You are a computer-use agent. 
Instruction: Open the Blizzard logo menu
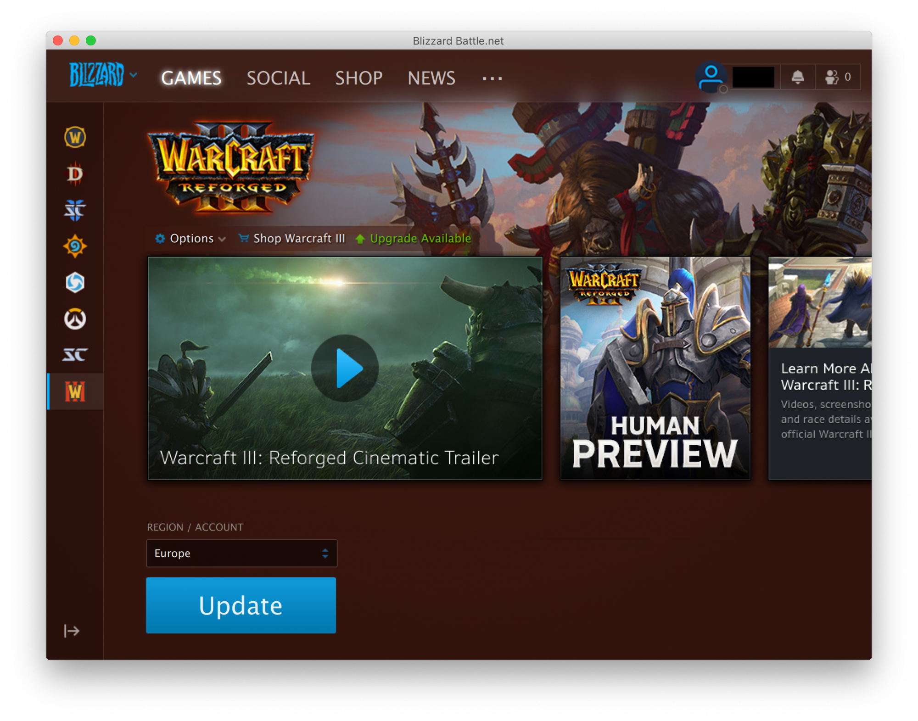[102, 75]
